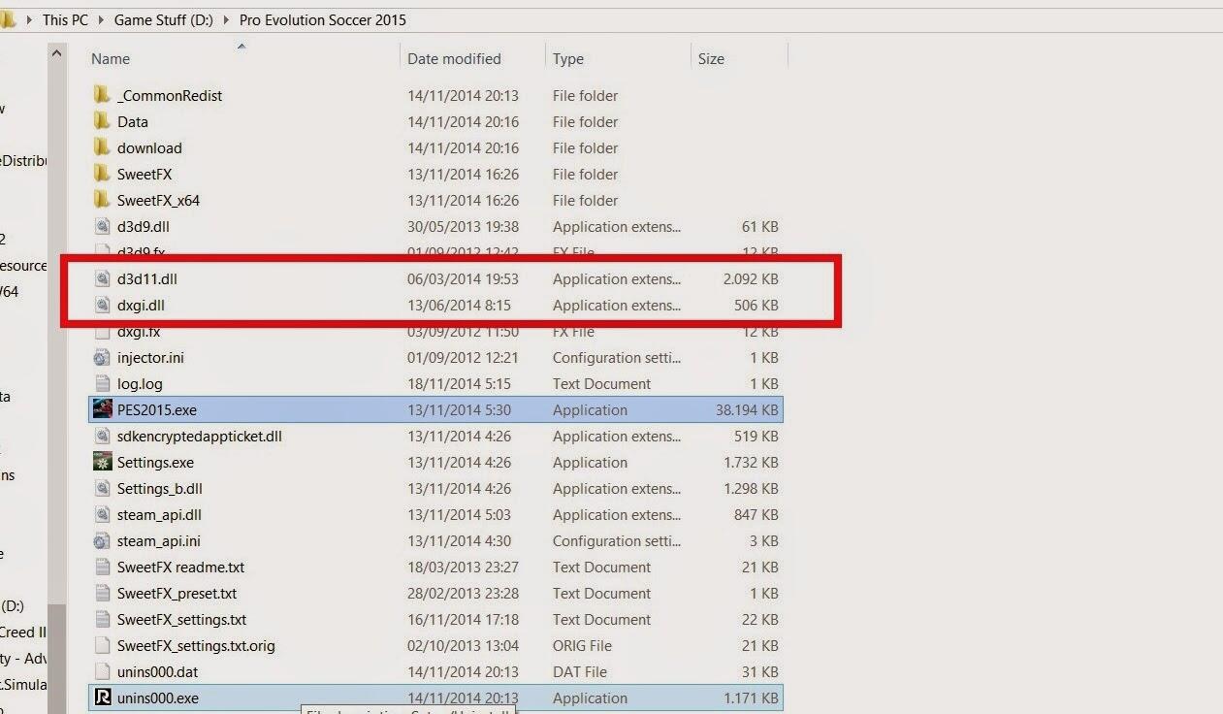Click the _CommonRedist folder icon
Image resolution: width=1223 pixels, height=714 pixels.
pos(102,95)
